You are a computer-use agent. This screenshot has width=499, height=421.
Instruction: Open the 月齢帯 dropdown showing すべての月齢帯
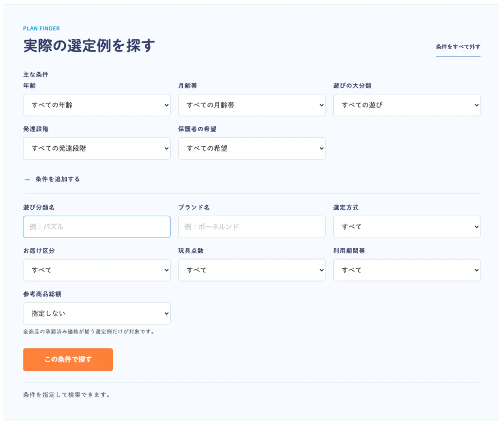click(x=252, y=105)
